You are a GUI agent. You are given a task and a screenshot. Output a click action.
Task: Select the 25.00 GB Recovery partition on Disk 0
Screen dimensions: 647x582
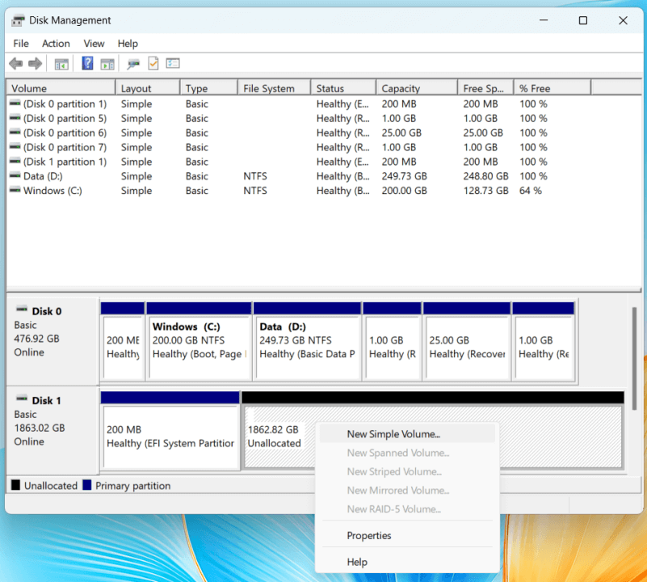(x=467, y=339)
